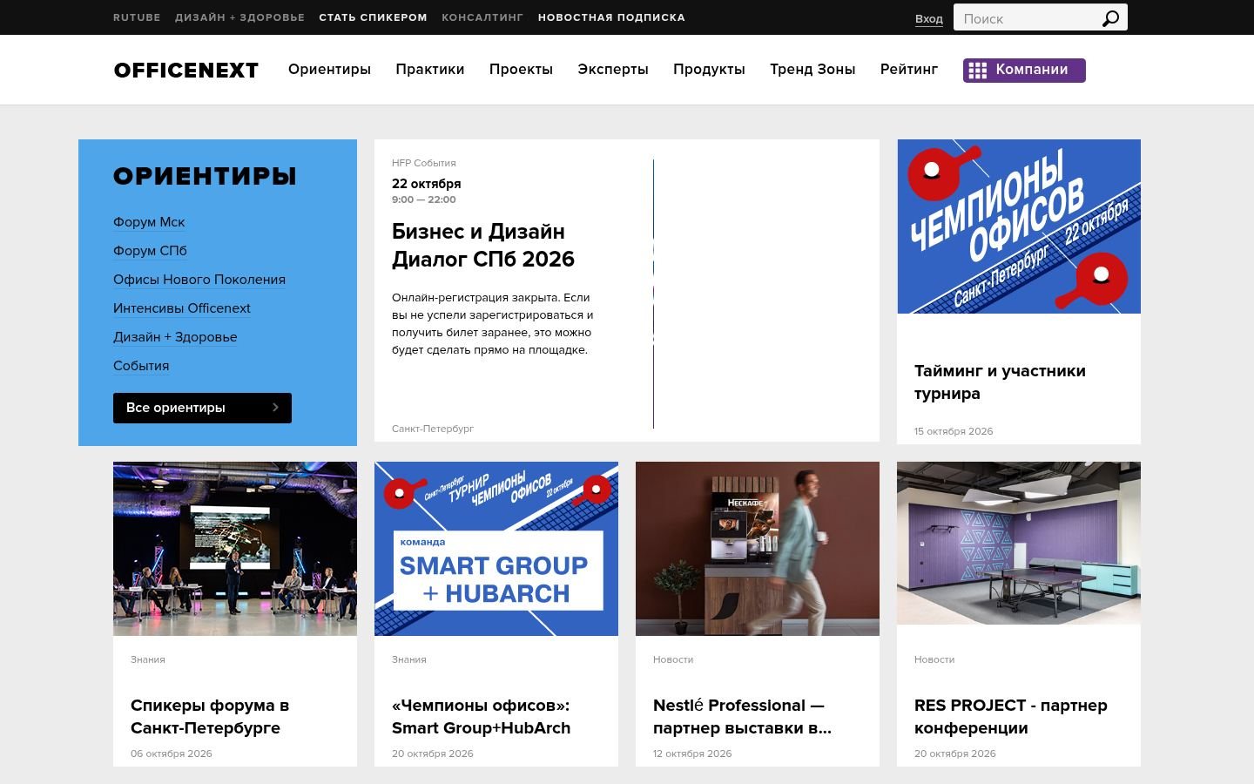1254x784 pixels.
Task: Open Бизнес и Дизайн Диалог СПб 2026 headline
Action: [x=483, y=246]
